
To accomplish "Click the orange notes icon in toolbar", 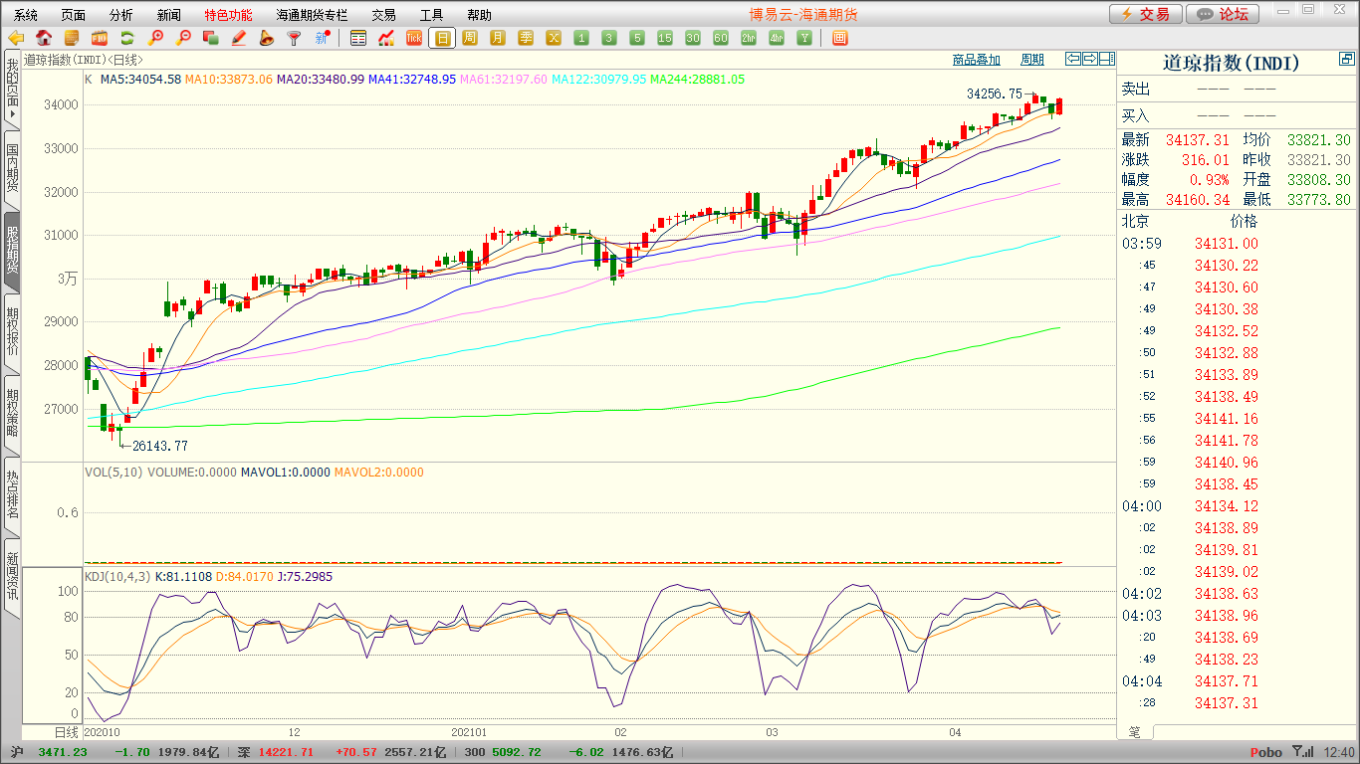I will (x=72, y=38).
